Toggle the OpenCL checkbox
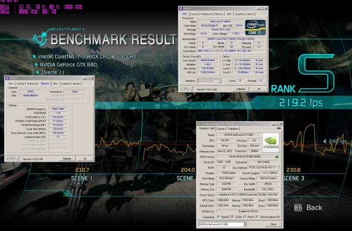The image size is (352, 231). (x=218, y=217)
